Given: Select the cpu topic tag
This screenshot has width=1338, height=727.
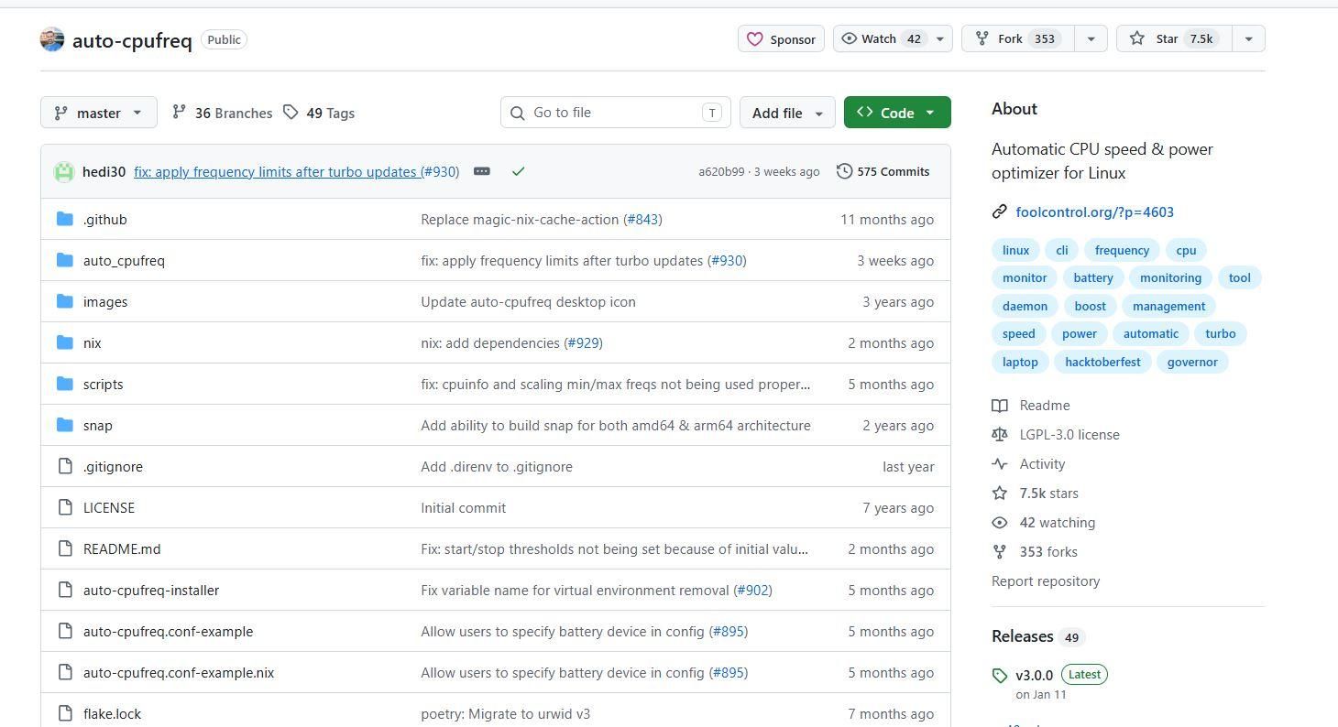Looking at the screenshot, I should 1186,250.
